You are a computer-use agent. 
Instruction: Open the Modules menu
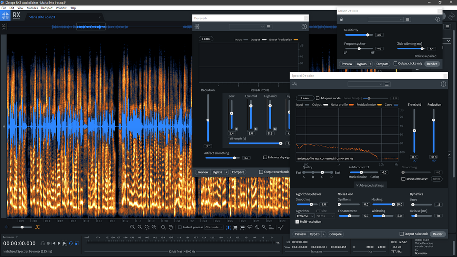pyautogui.click(x=32, y=8)
